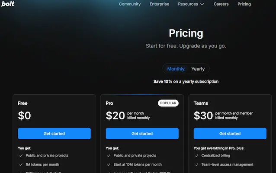Click checkmark beside Start at 10M tokens
The width and height of the screenshot is (276, 173).
pyautogui.click(x=109, y=164)
